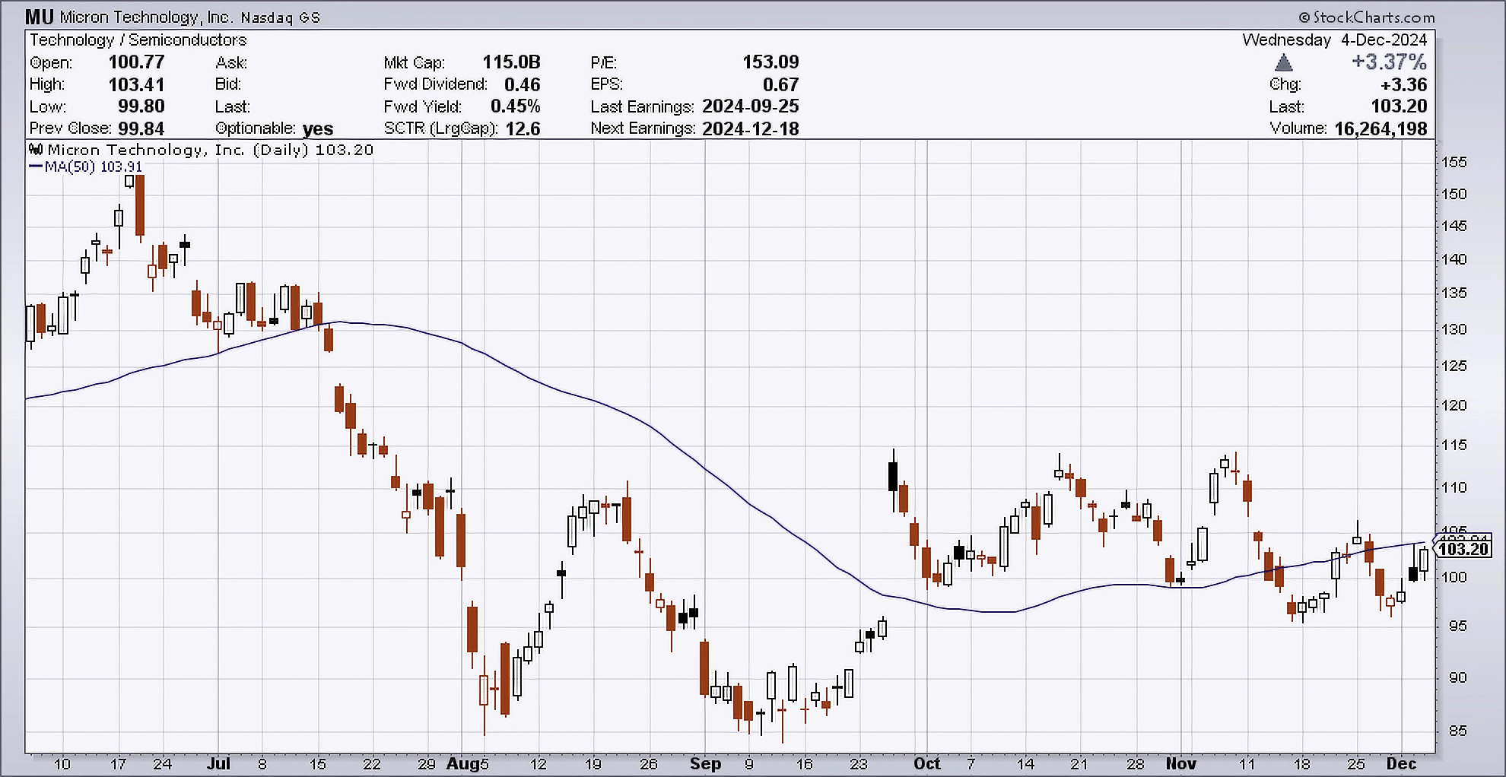Click the Nasdaq GS exchange label
The image size is (1506, 777).
coord(281,17)
